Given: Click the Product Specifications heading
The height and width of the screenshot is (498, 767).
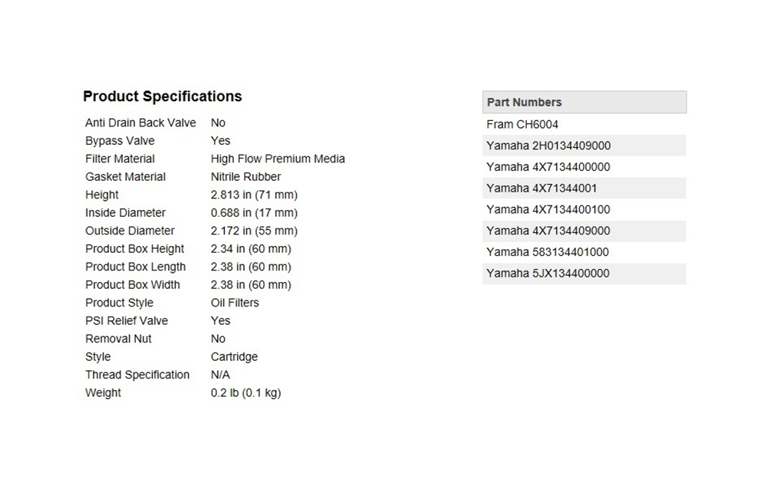Looking at the screenshot, I should coord(163,97).
